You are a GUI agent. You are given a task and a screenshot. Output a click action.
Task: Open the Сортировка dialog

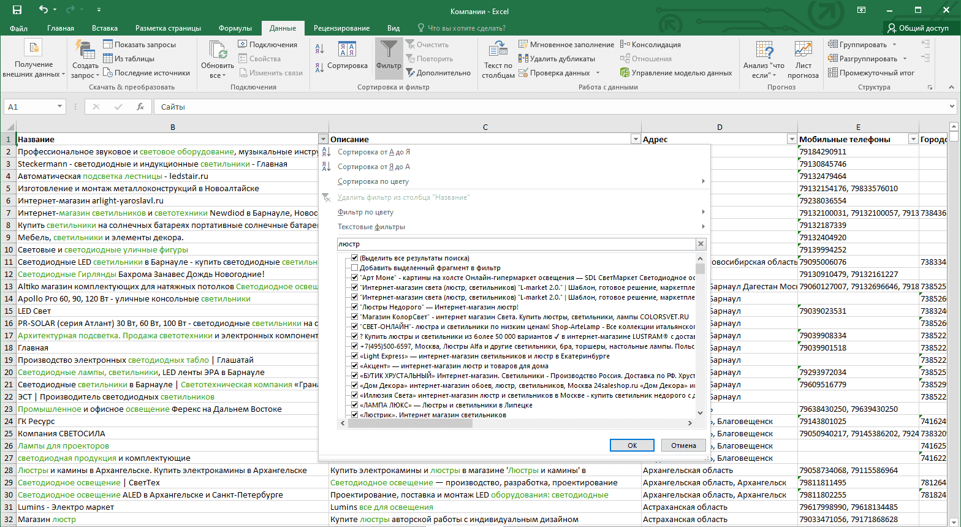click(348, 56)
